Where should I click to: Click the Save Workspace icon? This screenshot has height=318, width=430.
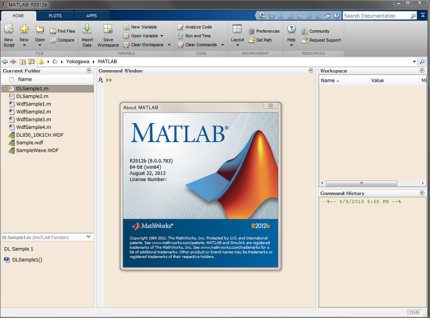pyautogui.click(x=108, y=29)
